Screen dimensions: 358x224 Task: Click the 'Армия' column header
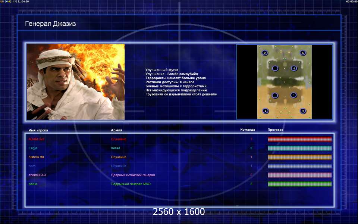coord(116,130)
